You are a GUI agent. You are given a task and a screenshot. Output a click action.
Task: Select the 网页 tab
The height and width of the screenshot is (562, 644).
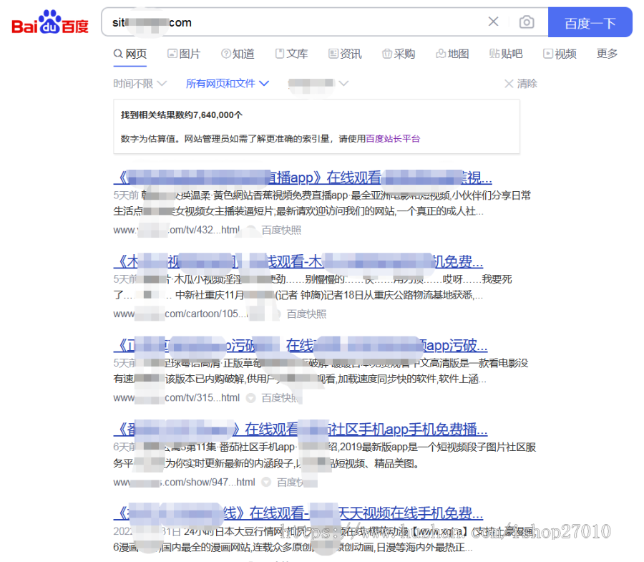point(130,54)
